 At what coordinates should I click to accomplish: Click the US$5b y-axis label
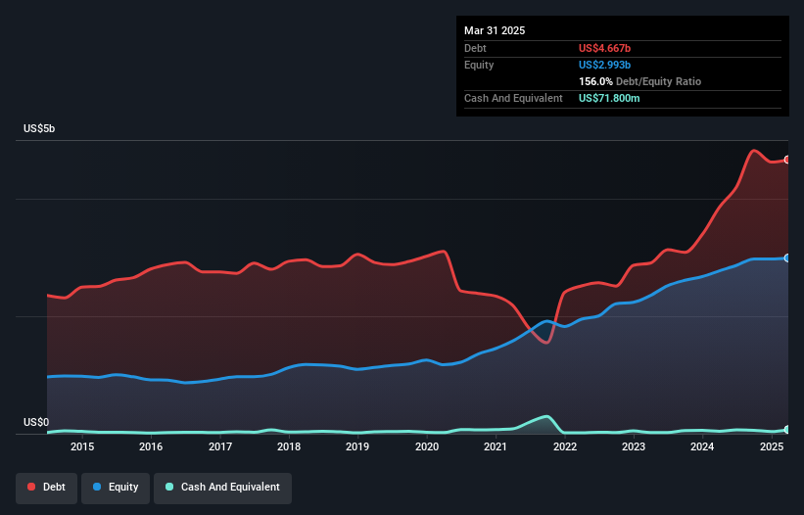(x=39, y=128)
